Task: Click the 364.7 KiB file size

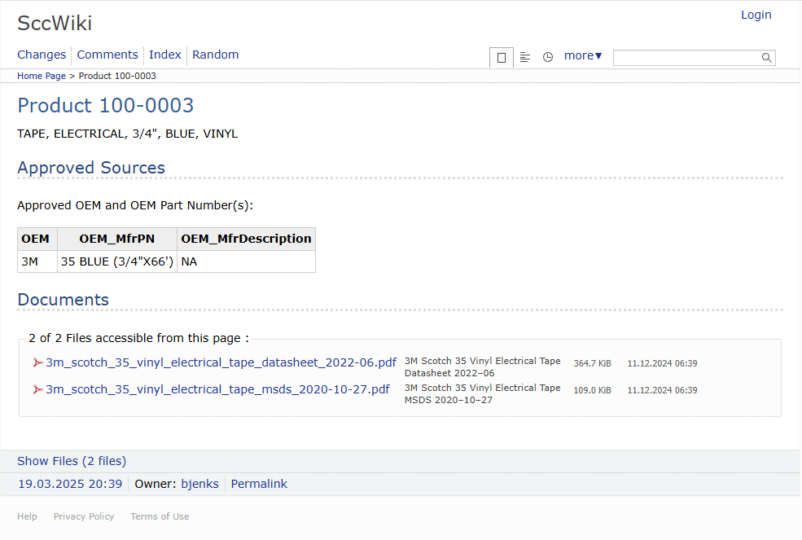Action: [x=592, y=363]
